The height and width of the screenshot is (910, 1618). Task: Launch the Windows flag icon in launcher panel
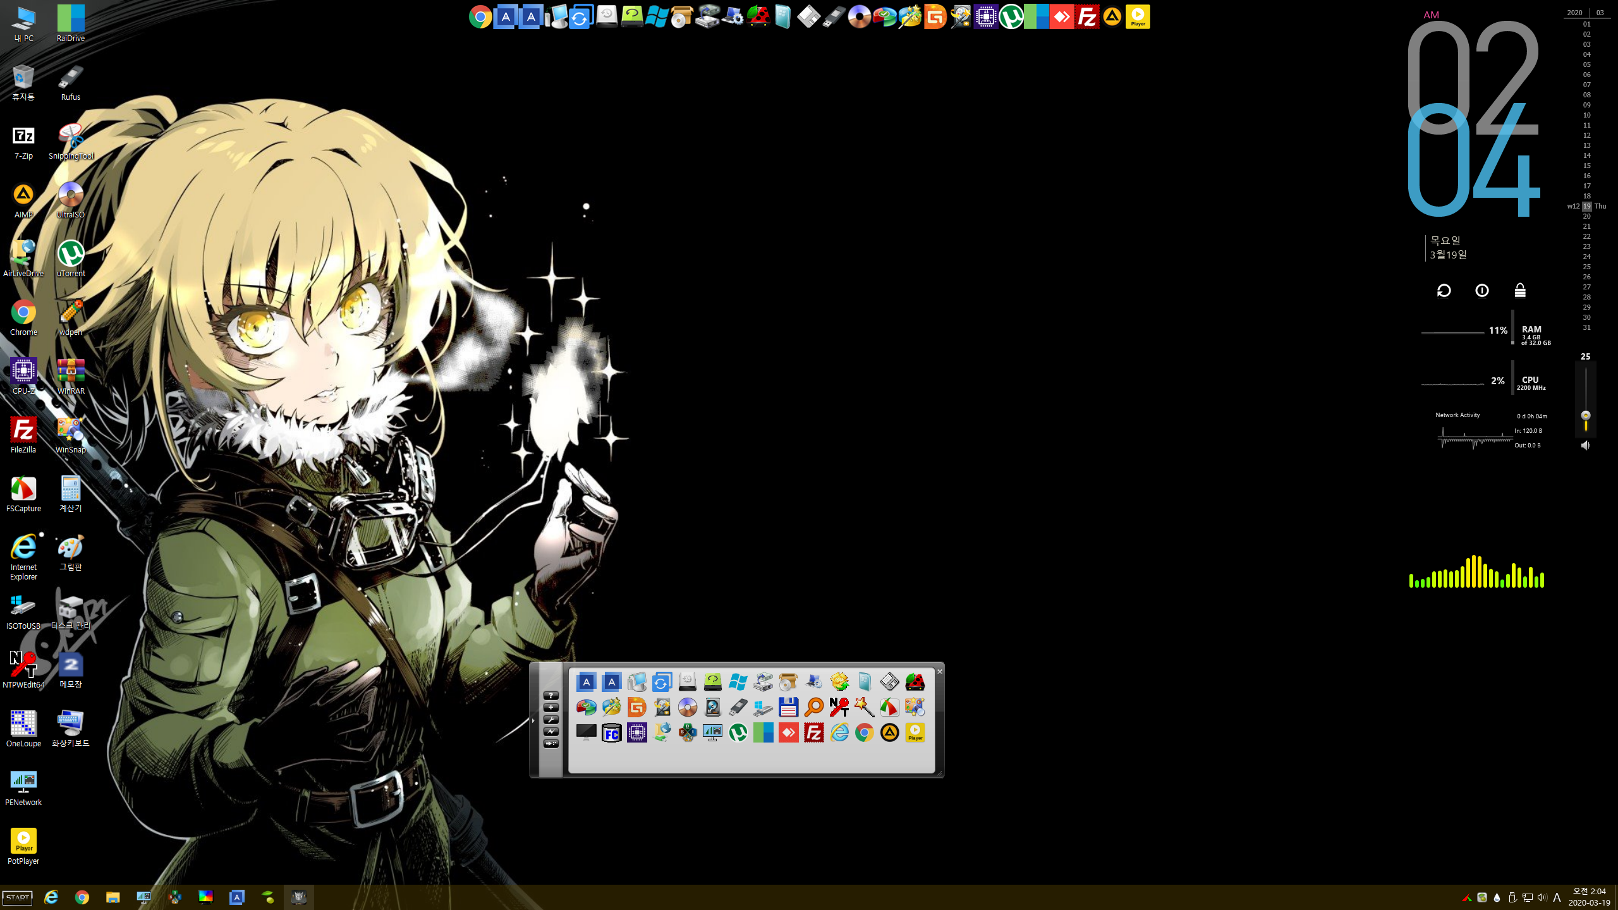tap(738, 682)
